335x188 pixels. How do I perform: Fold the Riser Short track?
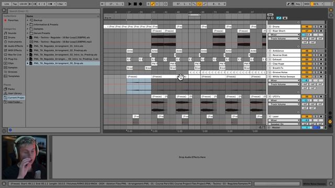(270, 31)
